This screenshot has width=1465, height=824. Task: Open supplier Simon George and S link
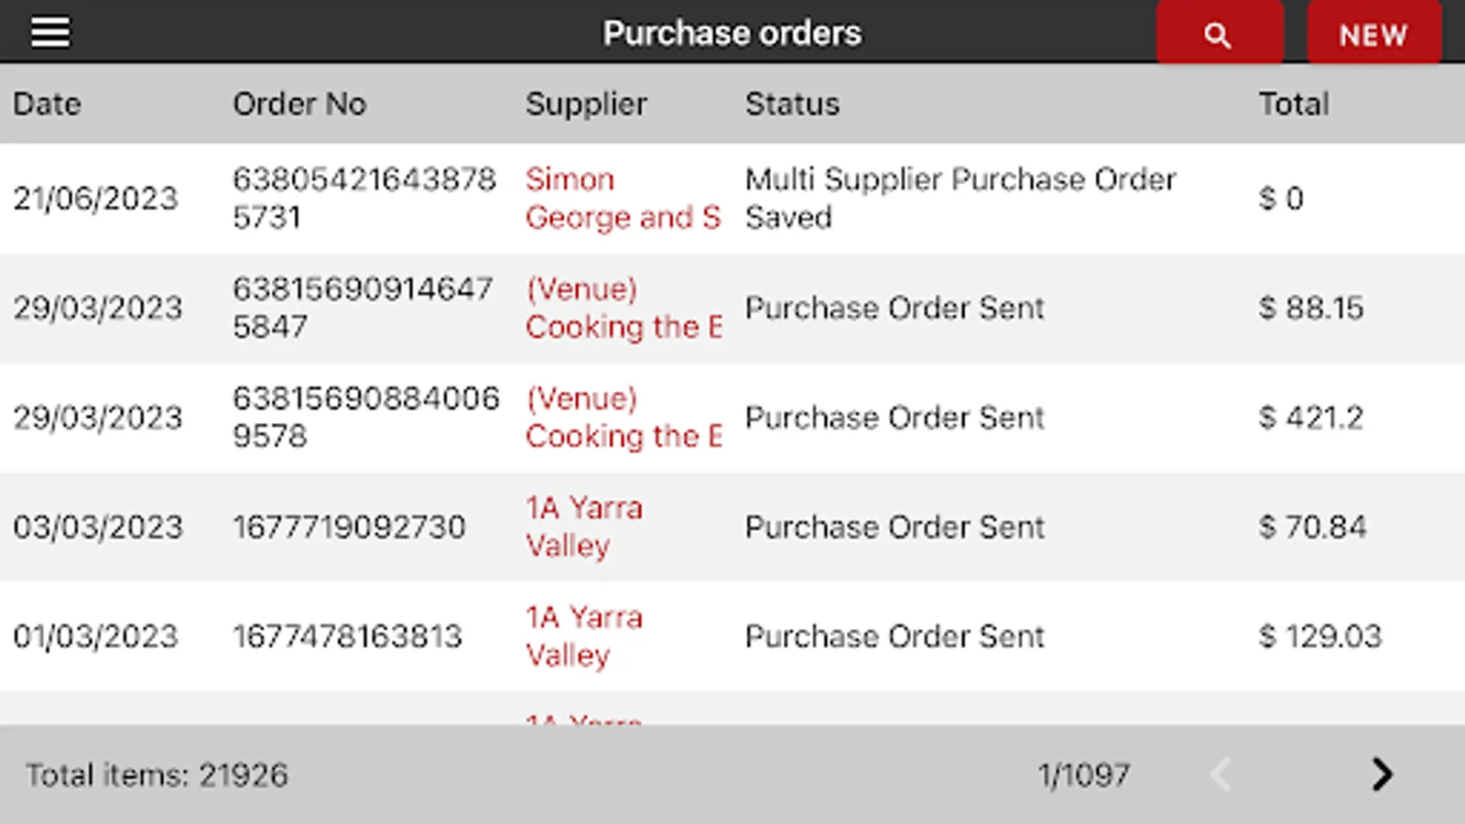point(623,199)
